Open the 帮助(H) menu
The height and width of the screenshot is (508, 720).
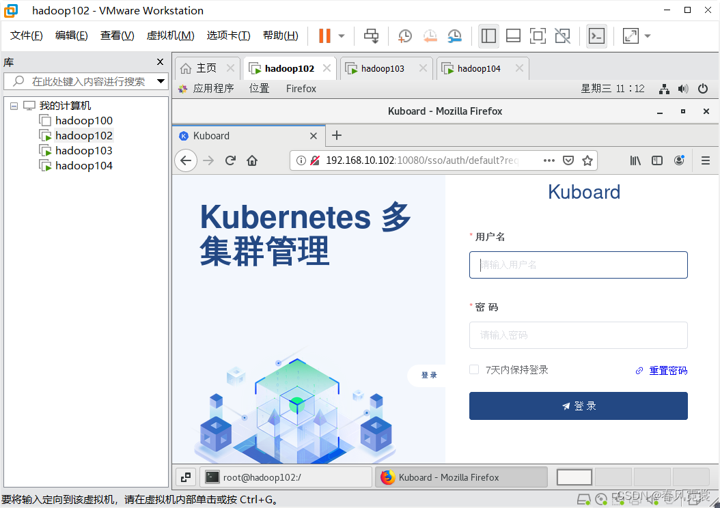(x=281, y=36)
